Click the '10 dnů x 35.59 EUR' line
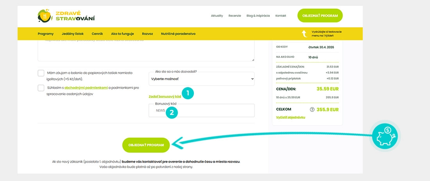Screen dimensions: 430x181 click(288, 97)
